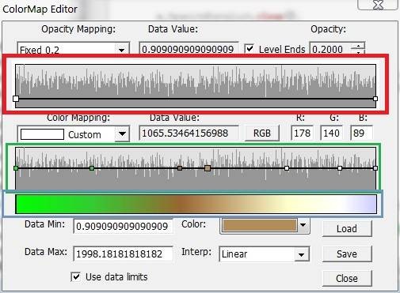Toggle the Use data limits checkbox
This screenshot has height=293, width=400.
pos(76,276)
